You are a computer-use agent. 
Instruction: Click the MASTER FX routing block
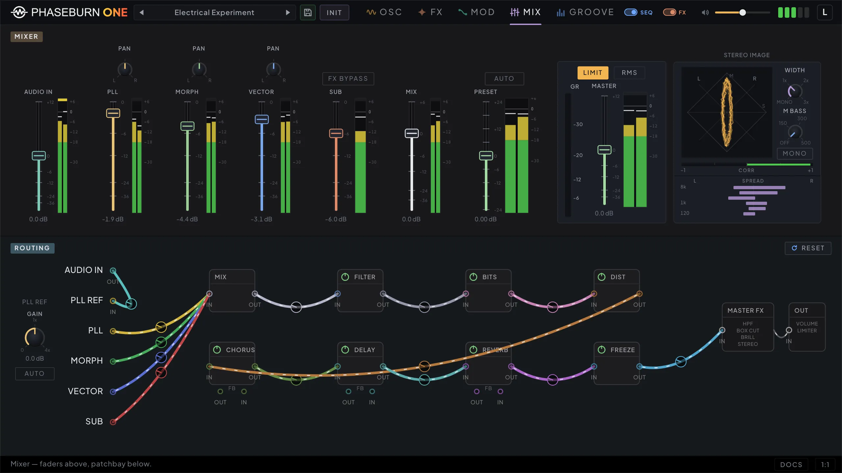[x=748, y=327]
